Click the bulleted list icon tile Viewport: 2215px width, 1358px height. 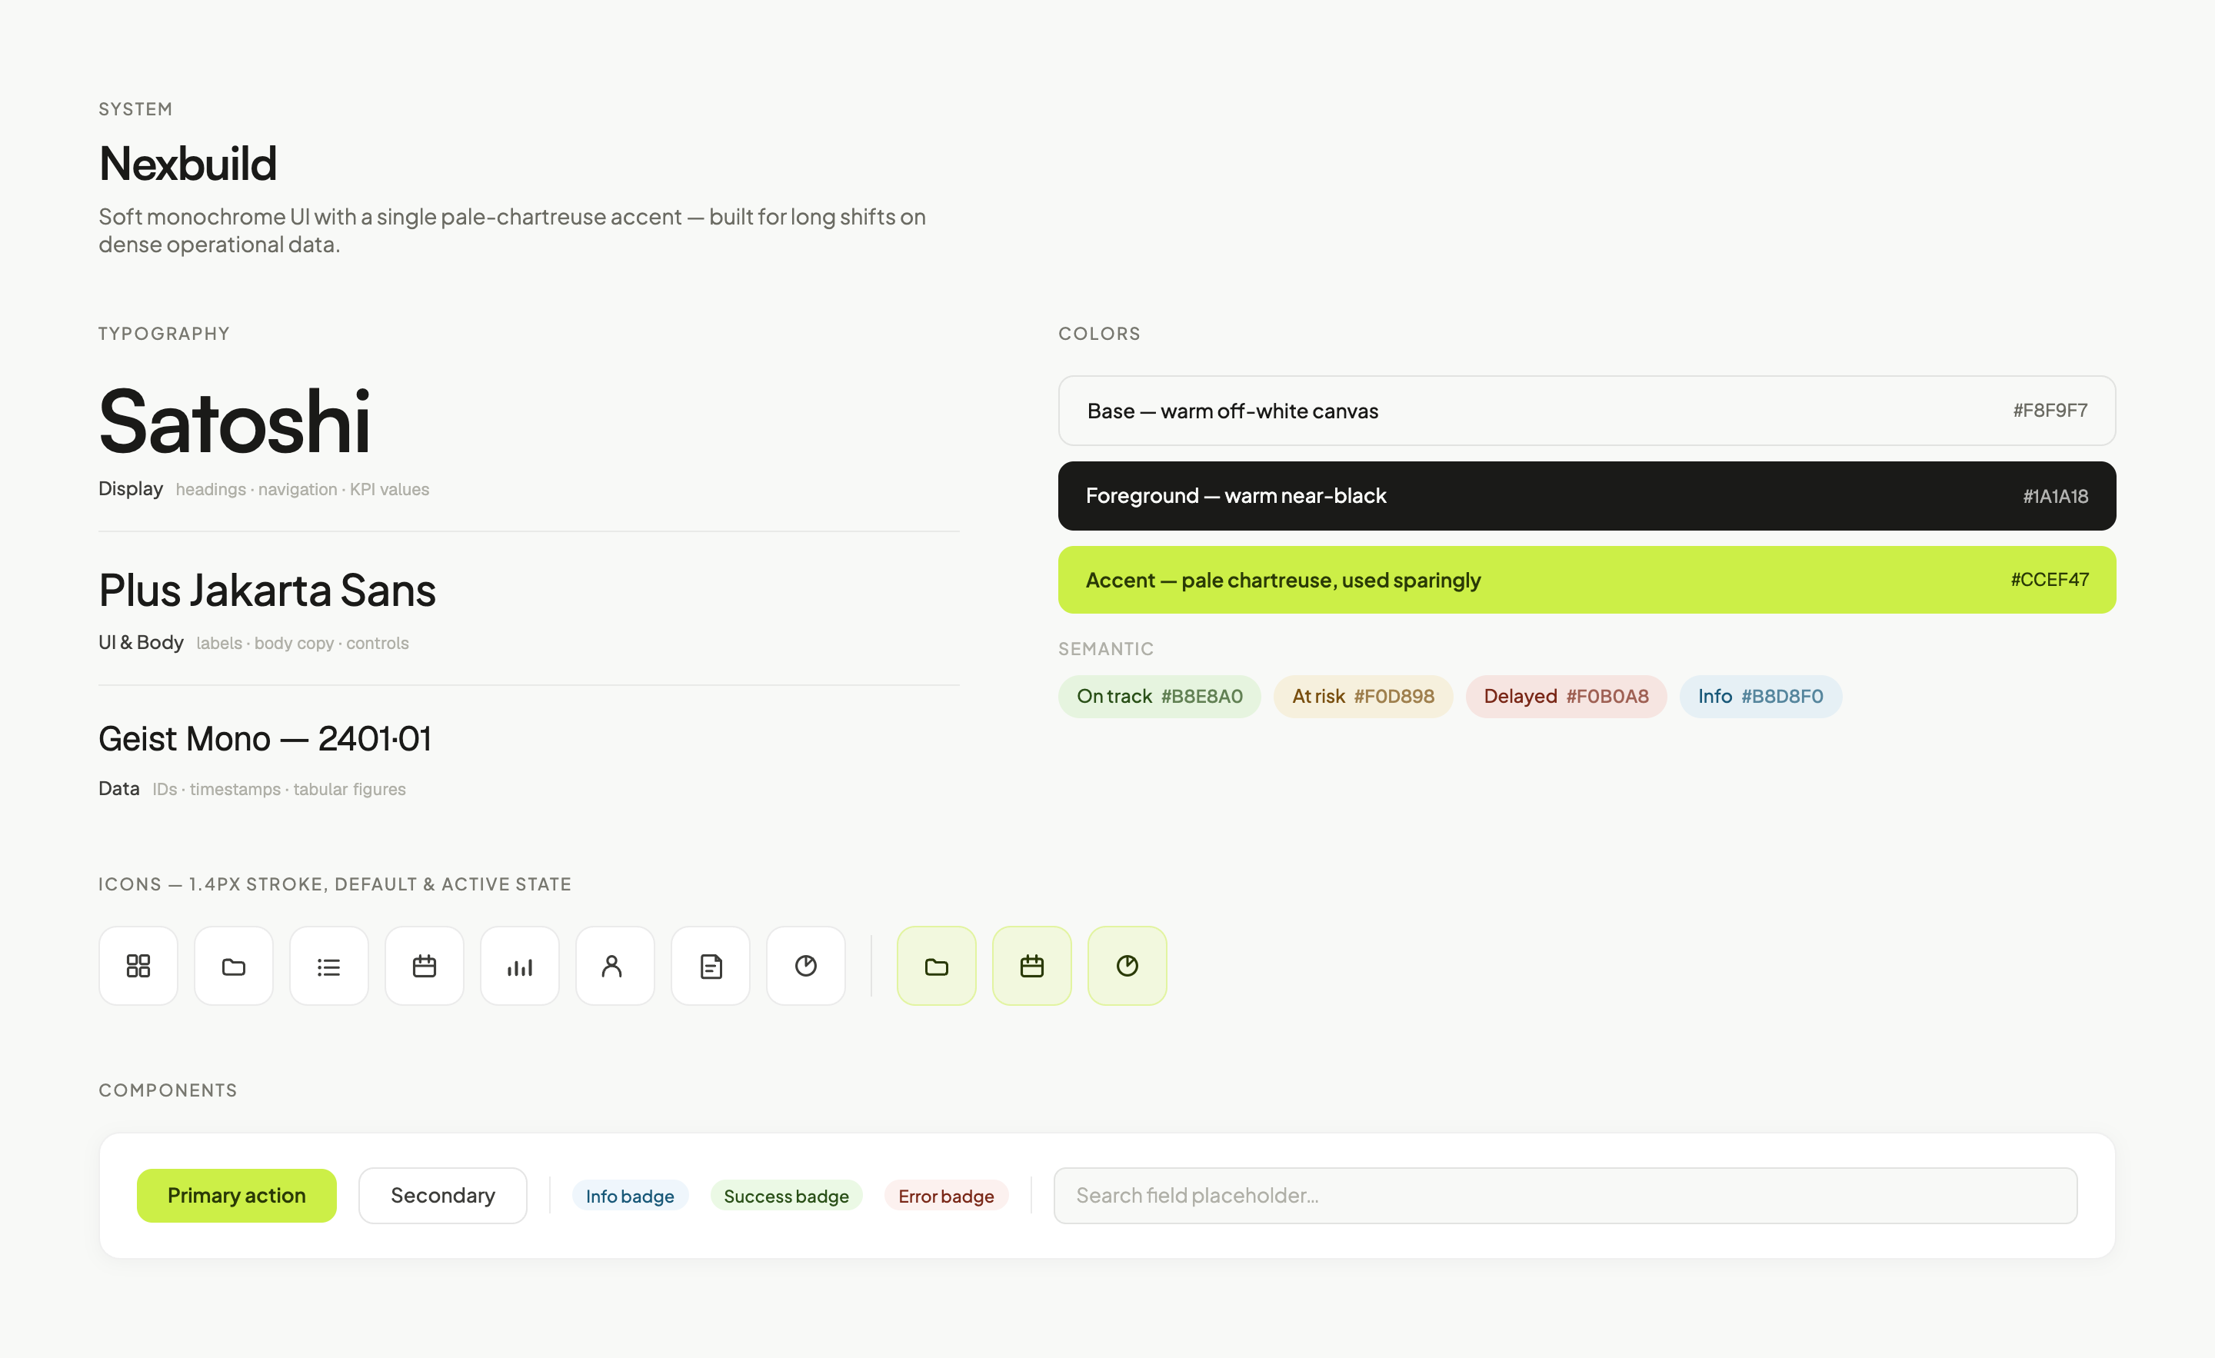[329, 966]
